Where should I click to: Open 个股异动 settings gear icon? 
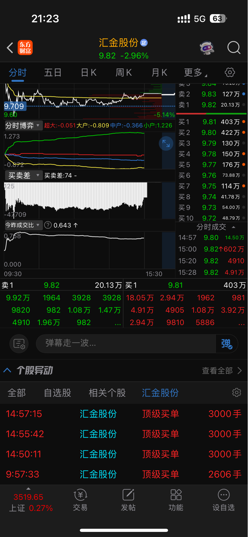[x=237, y=393]
